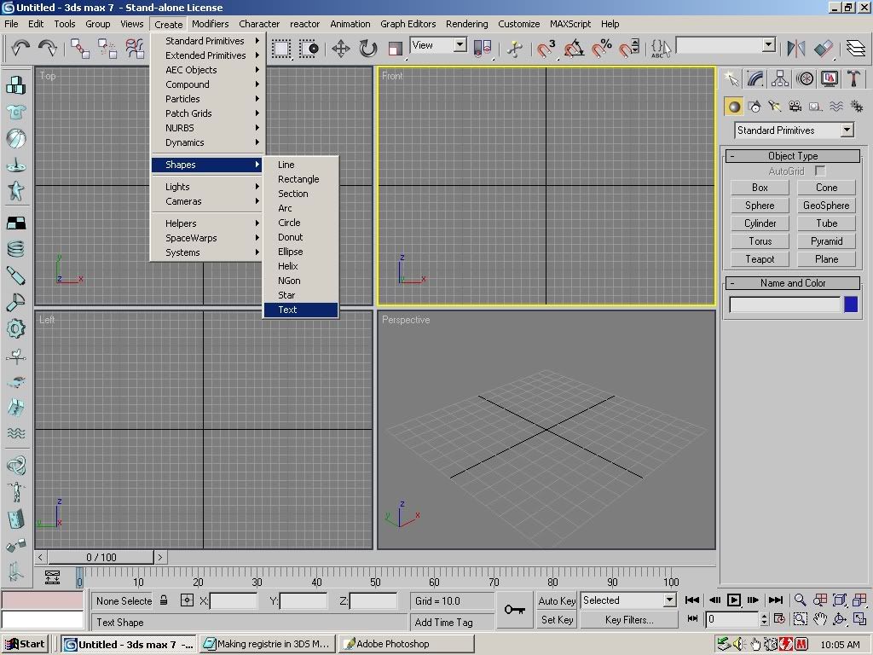Switch to the Motion command panel
This screenshot has height=655, width=873.
point(805,78)
